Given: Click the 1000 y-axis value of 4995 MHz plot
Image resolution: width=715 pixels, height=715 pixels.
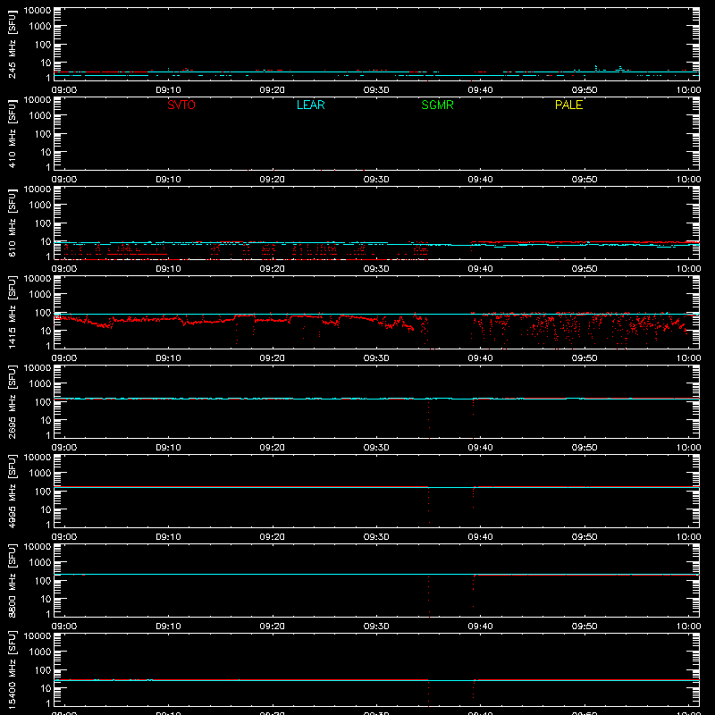Looking at the screenshot, I should [x=40, y=474].
